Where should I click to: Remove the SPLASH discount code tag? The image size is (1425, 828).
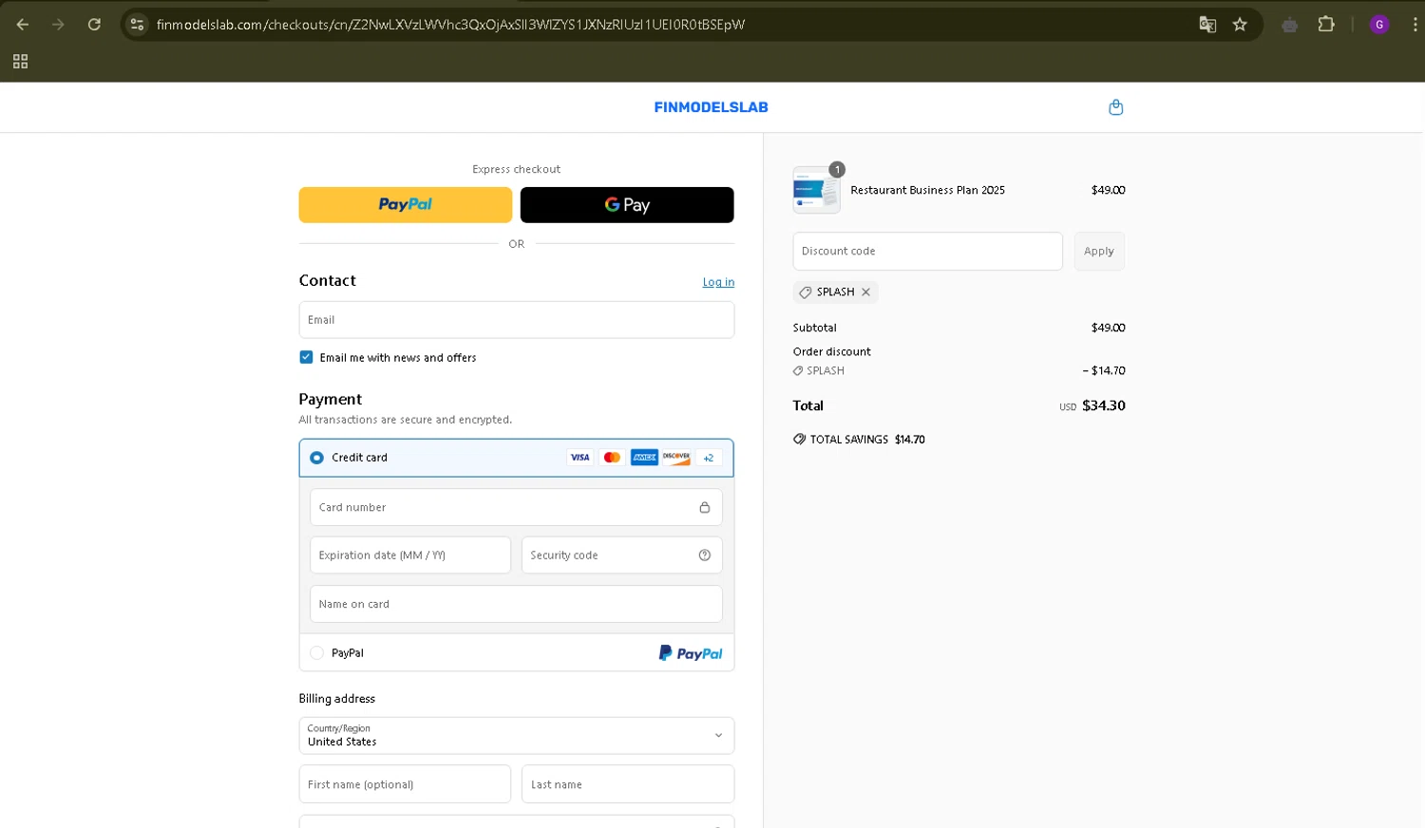[865, 292]
